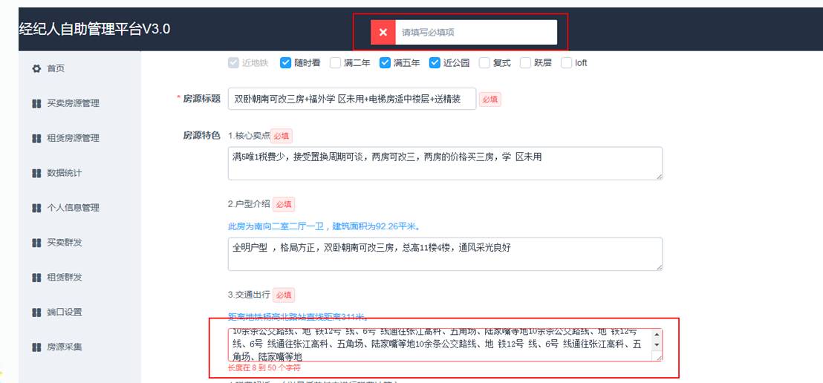The image size is (823, 383).
Task: Uncheck the 随时看 checkbox
Action: point(285,63)
